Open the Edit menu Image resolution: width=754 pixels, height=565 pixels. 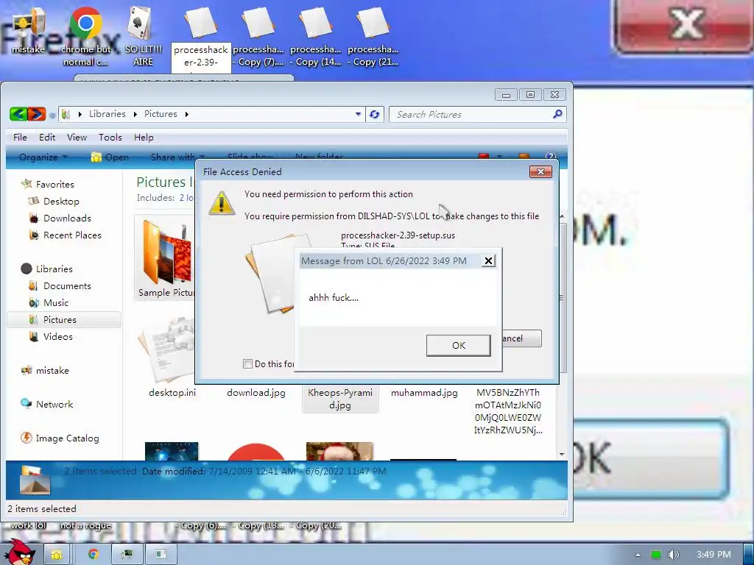47,138
